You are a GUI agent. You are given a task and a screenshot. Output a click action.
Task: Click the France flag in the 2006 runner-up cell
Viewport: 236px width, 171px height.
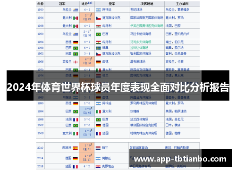[99, 134]
